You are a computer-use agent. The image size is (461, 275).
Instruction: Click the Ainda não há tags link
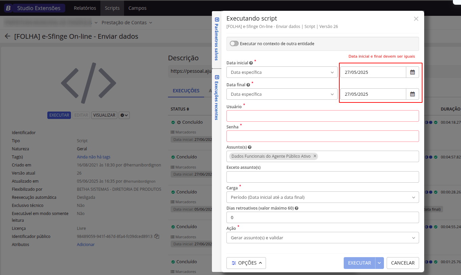coord(94,157)
